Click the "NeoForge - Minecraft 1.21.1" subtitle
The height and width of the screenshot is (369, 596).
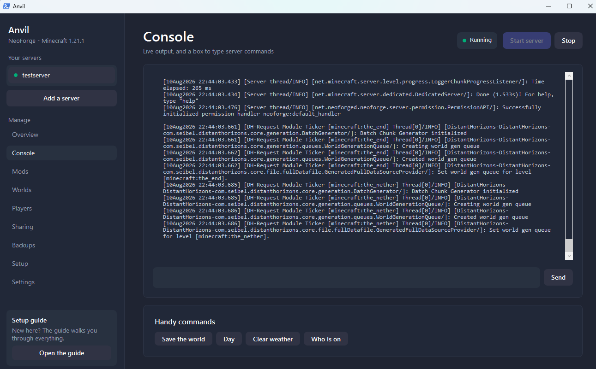coord(46,41)
